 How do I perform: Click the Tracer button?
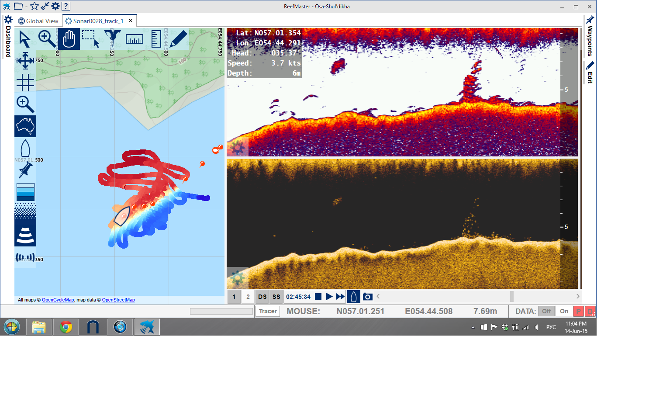click(x=268, y=311)
